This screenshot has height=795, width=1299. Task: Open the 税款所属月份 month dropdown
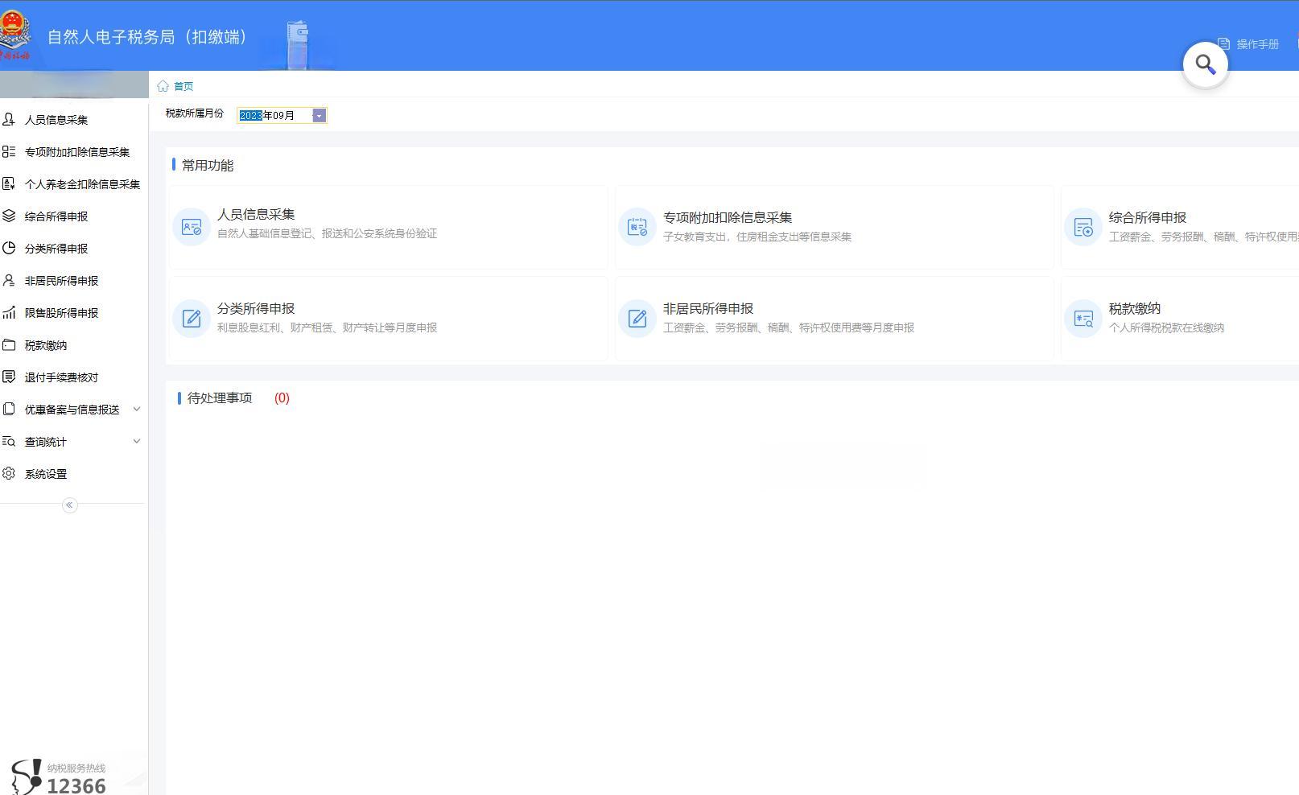click(x=319, y=115)
